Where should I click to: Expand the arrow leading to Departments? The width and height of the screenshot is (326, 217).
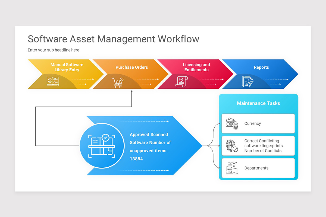pos(215,163)
